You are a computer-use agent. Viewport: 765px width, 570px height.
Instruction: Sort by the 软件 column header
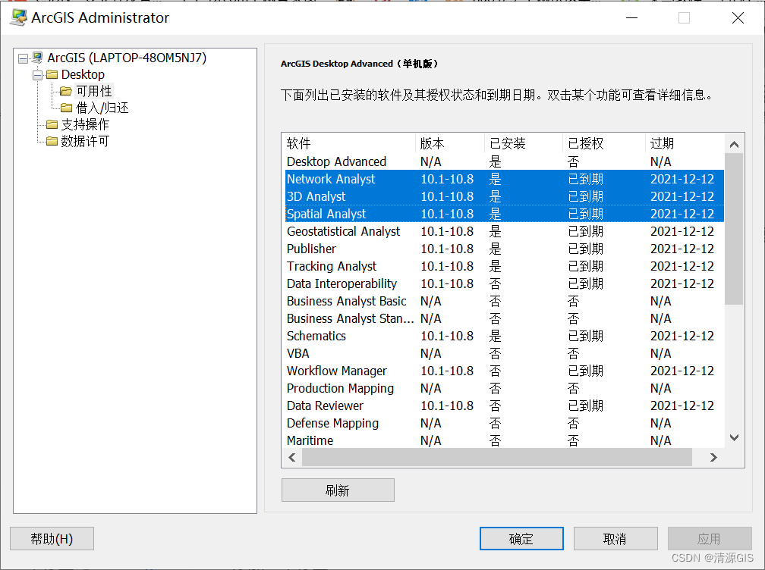[348, 143]
